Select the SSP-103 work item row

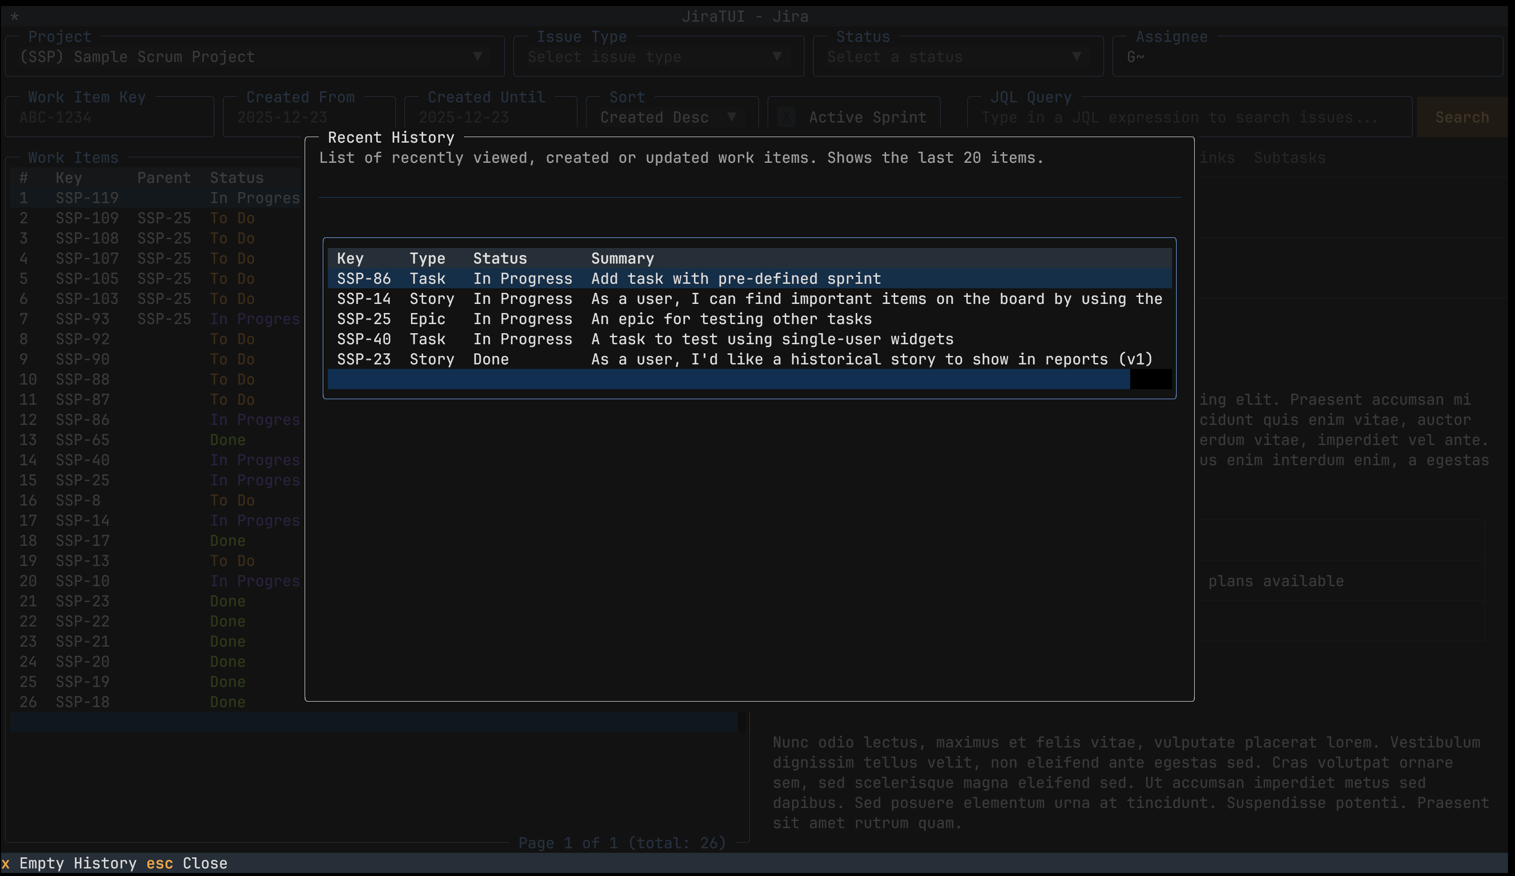155,298
